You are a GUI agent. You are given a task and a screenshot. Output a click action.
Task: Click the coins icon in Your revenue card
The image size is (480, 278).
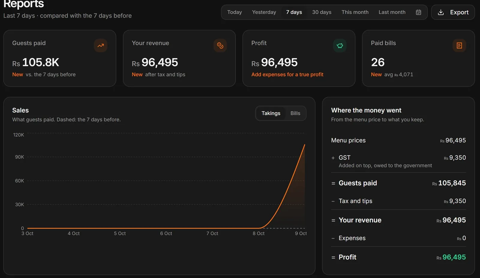[x=220, y=46]
